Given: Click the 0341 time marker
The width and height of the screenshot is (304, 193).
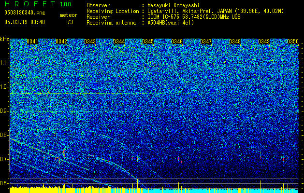Looking at the screenshot, I should pyautogui.click(x=32, y=41).
